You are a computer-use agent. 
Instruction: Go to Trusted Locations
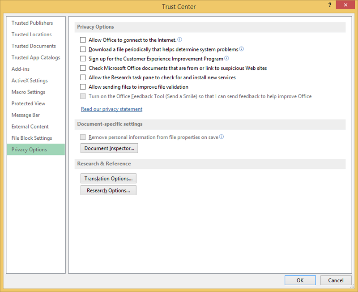pyautogui.click(x=36, y=34)
